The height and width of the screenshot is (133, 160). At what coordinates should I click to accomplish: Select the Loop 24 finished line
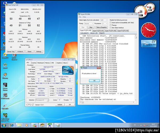point(99,91)
